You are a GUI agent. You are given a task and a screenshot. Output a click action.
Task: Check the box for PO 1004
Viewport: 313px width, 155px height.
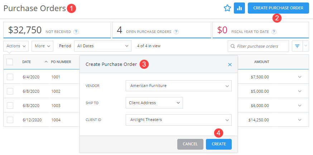[x=10, y=120]
